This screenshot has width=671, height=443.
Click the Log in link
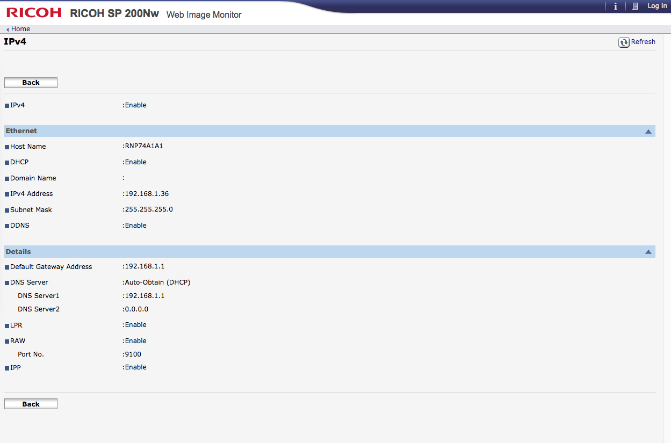(657, 6)
